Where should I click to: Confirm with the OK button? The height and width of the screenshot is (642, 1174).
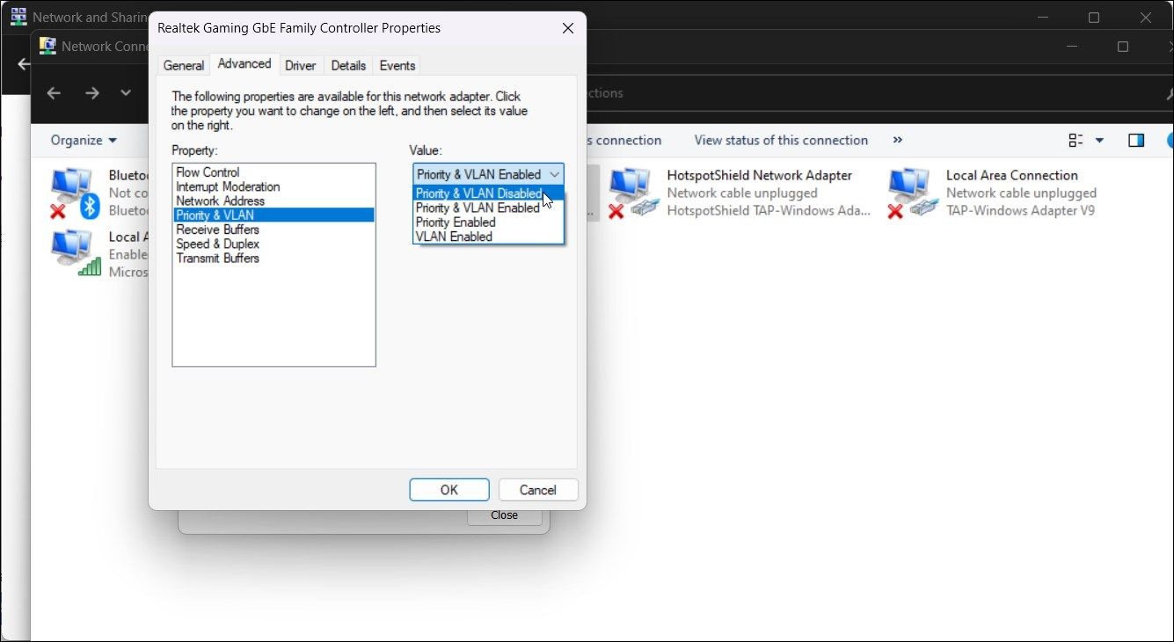tap(449, 490)
